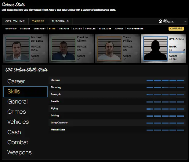Open the Tutorials tab
The width and height of the screenshot is (189, 162).
(x=60, y=21)
